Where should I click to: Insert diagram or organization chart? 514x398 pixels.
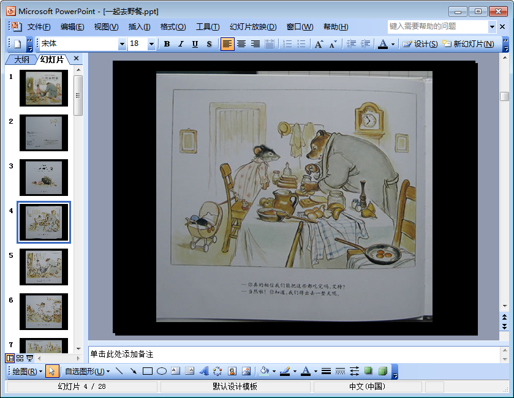coord(217,372)
